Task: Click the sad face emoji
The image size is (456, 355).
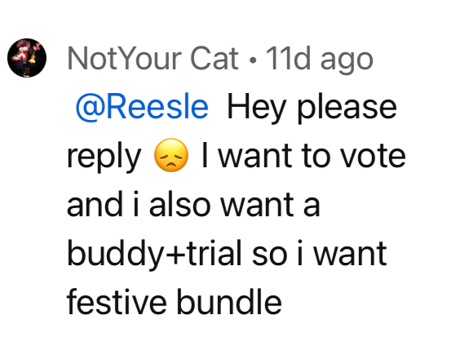Action: 171,155
